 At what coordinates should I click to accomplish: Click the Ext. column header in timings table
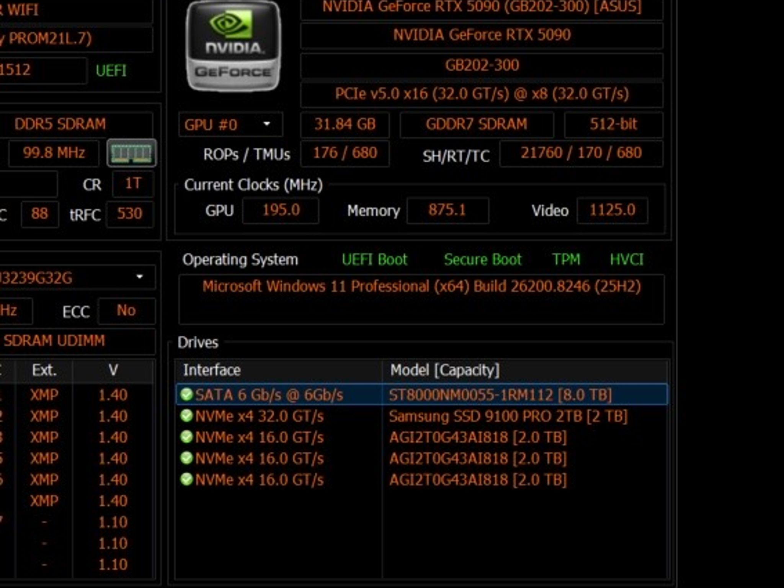(x=44, y=370)
